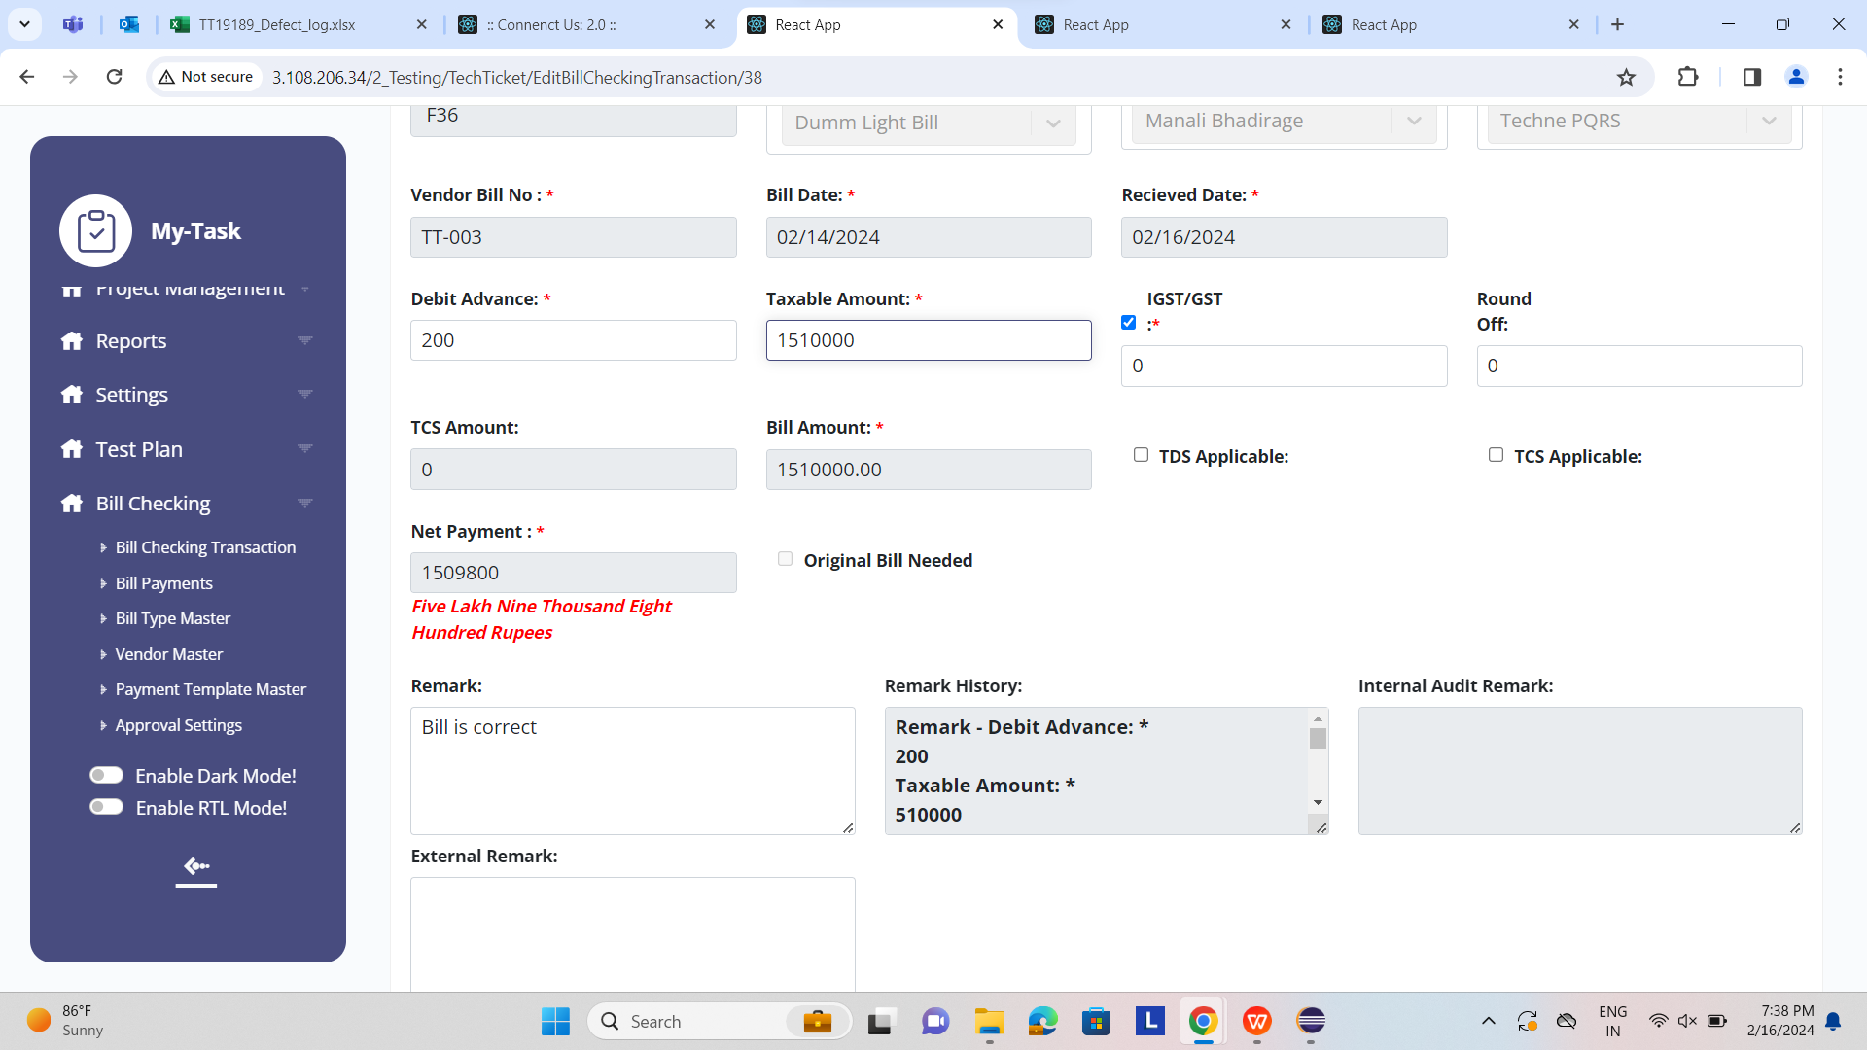Switch to the last React App tab
Screen dimensions: 1867x1050
pyautogui.click(x=1453, y=24)
